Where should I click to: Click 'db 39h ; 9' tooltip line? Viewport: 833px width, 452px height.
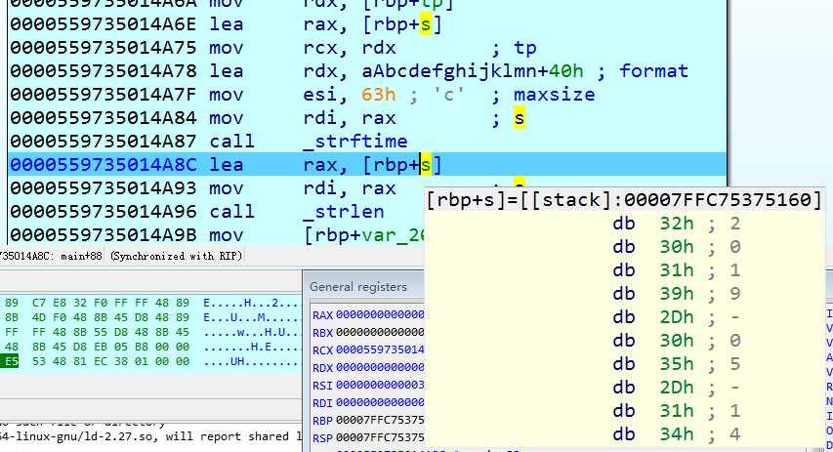coord(677,294)
